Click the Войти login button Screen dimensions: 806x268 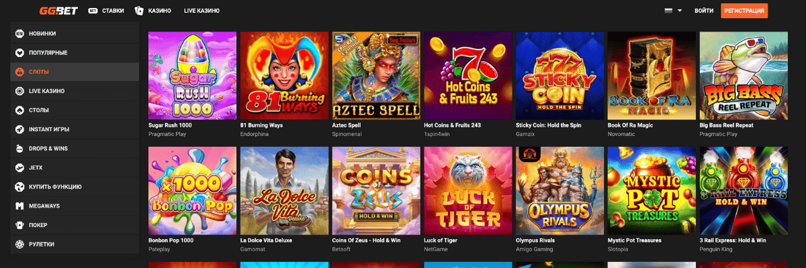tap(704, 11)
